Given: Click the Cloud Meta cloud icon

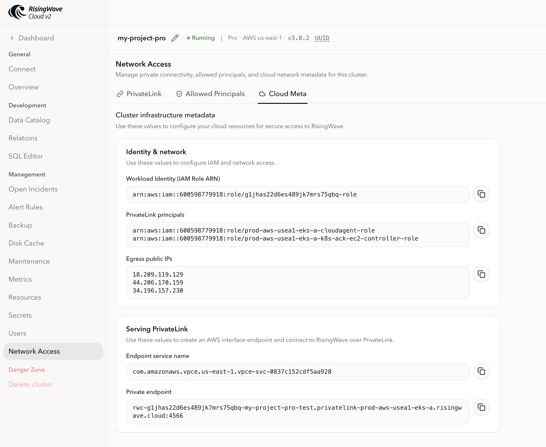Looking at the screenshot, I should 262,94.
